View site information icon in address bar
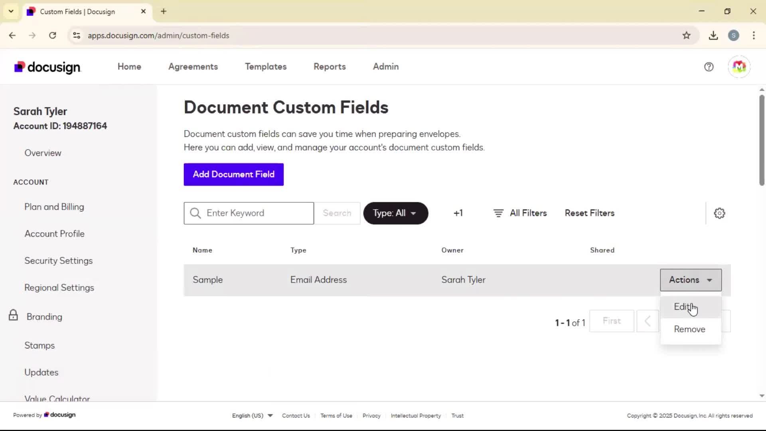 tap(77, 36)
